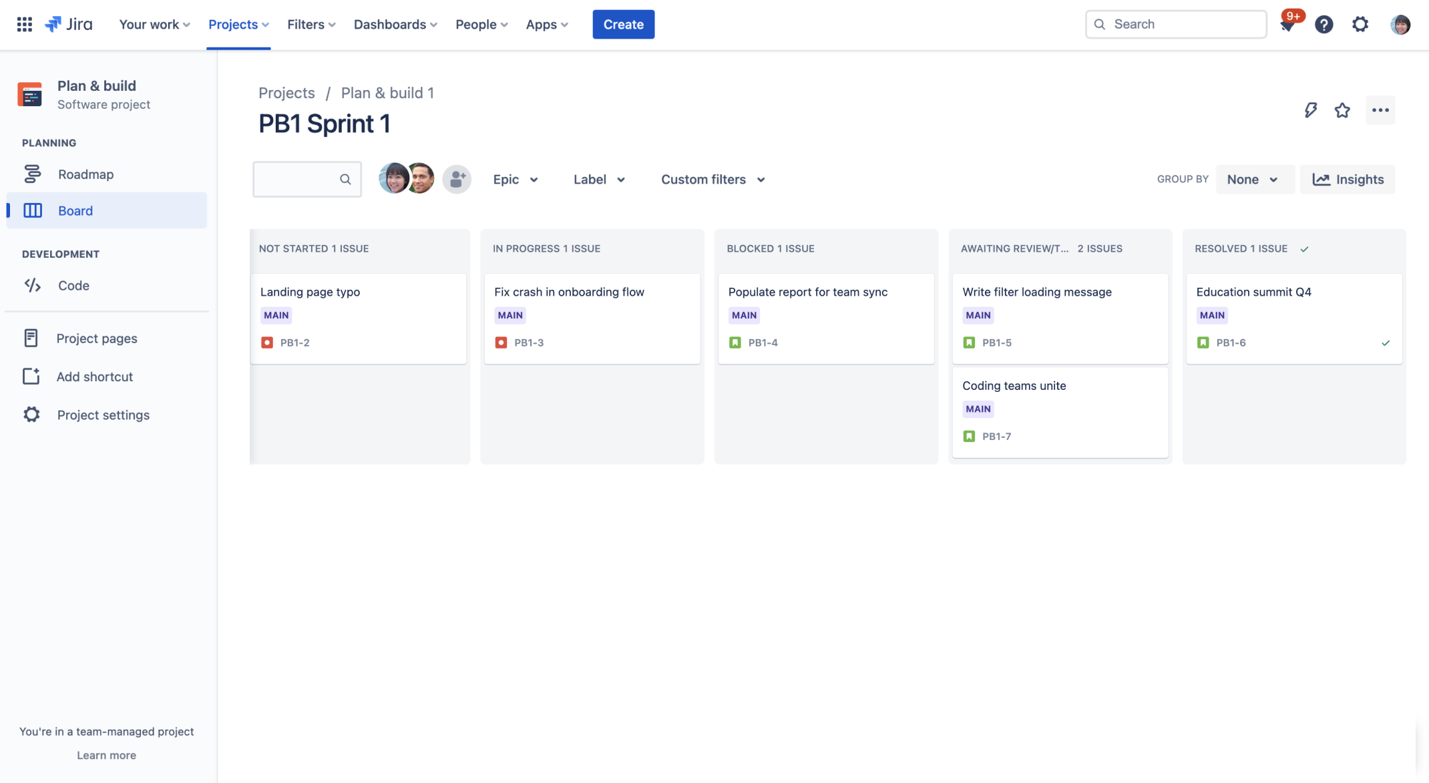Click the Project settings gear icon
This screenshot has height=783, width=1429.
(x=32, y=415)
